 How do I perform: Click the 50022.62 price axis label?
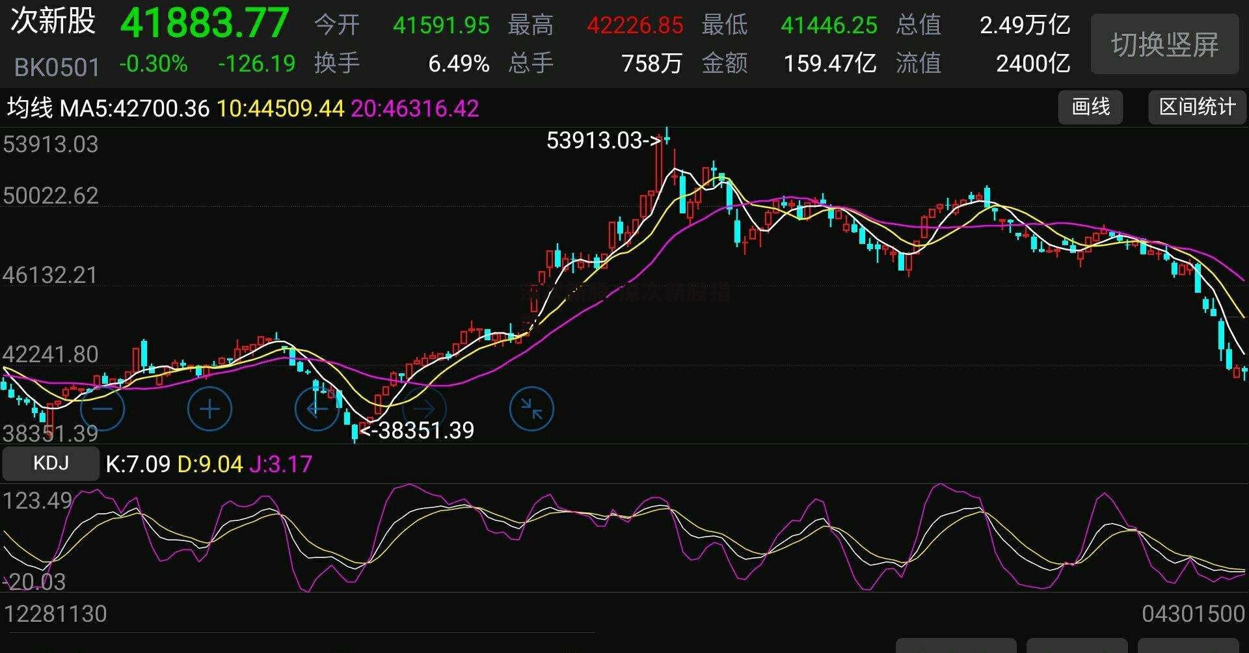pyautogui.click(x=51, y=196)
